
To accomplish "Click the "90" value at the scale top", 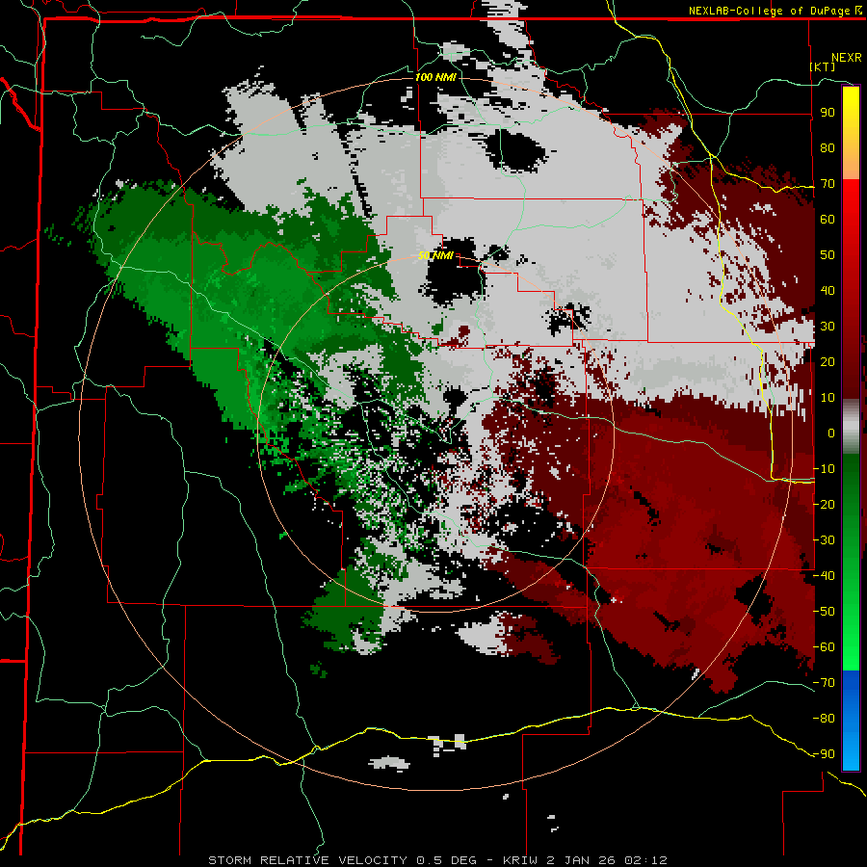I will click(x=828, y=113).
